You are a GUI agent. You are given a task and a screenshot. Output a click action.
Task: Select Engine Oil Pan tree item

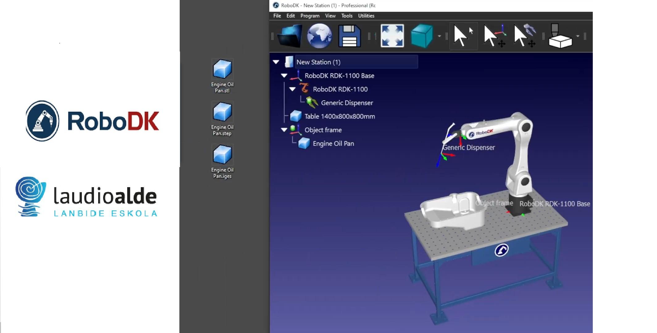pyautogui.click(x=333, y=143)
